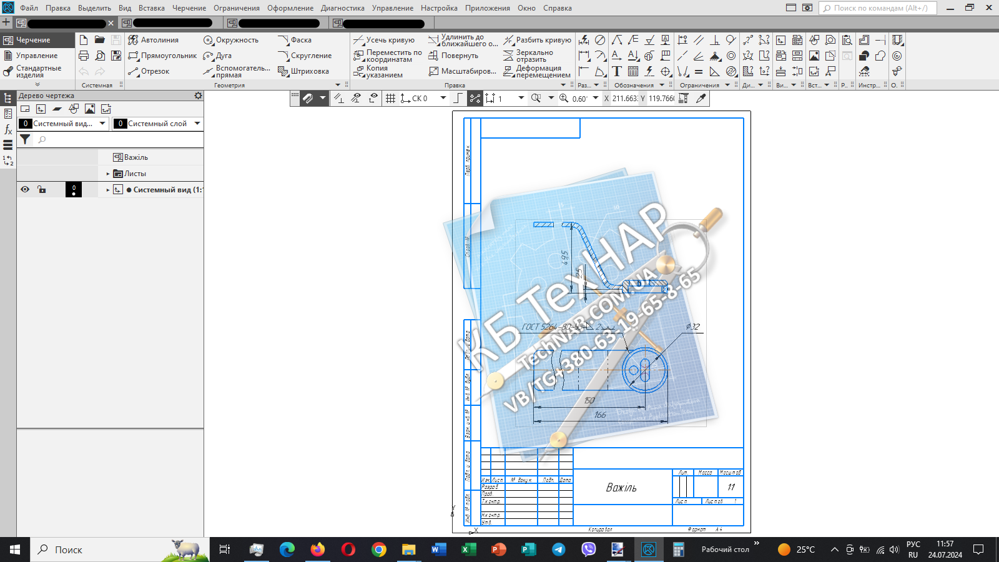Screen dimensions: 999x562
Task: Select the Отрезок tool
Action: [x=149, y=71]
